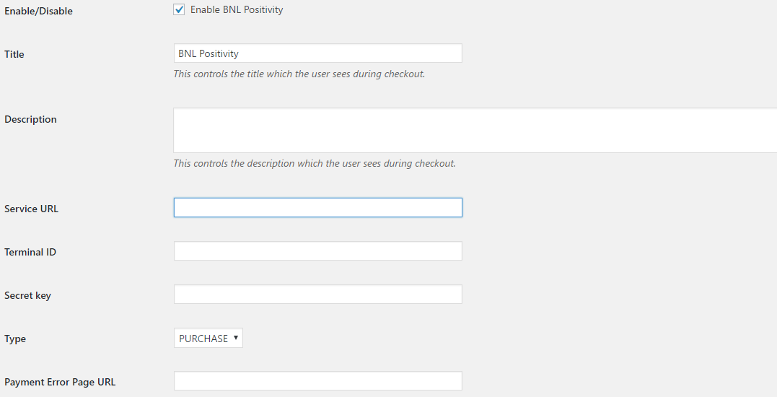The width and height of the screenshot is (777, 397).
Task: Click the 'Enable BNL Positivity' checkbox label text
Action: point(237,9)
